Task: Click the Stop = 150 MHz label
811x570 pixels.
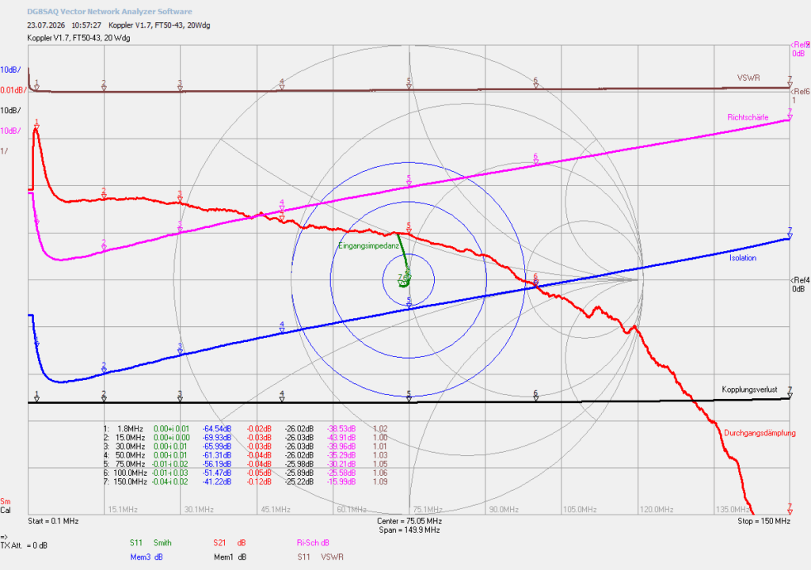Action: [x=764, y=522]
